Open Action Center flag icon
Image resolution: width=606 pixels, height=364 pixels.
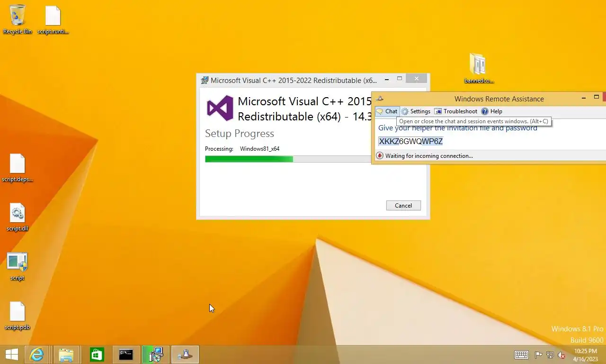point(538,355)
